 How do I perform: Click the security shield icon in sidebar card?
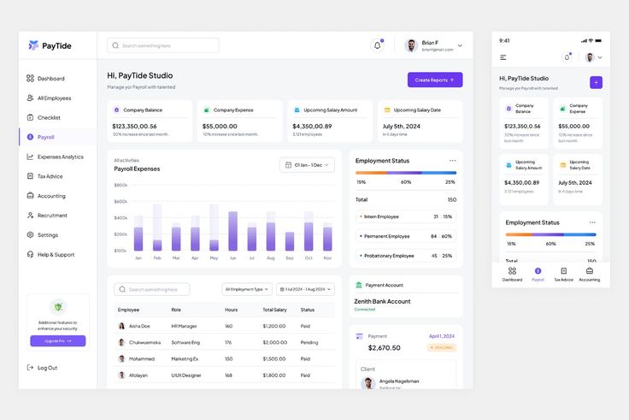tap(58, 307)
